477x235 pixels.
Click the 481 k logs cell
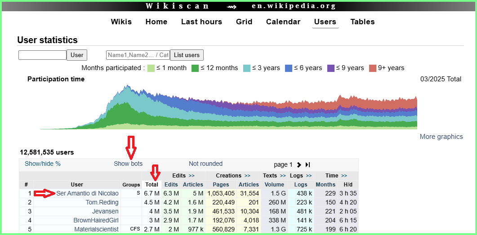click(x=301, y=211)
